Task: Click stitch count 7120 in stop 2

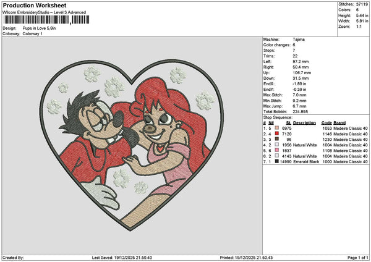Action: (x=287, y=134)
